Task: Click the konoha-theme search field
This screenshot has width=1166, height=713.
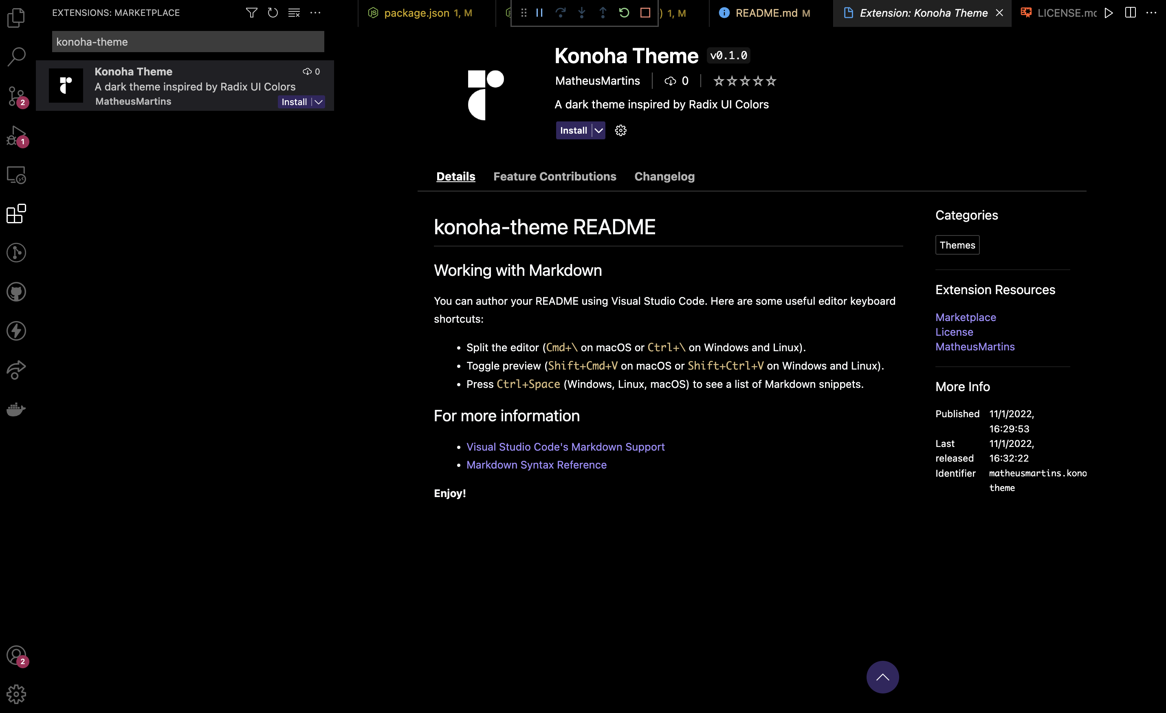Action: pos(188,42)
